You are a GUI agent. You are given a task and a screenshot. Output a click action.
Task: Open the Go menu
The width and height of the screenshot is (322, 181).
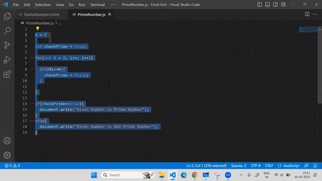point(71,5)
